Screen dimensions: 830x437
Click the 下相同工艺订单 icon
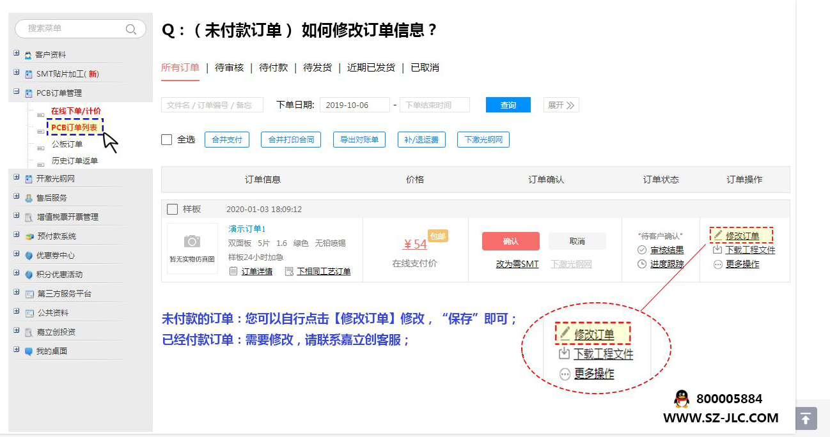(289, 272)
